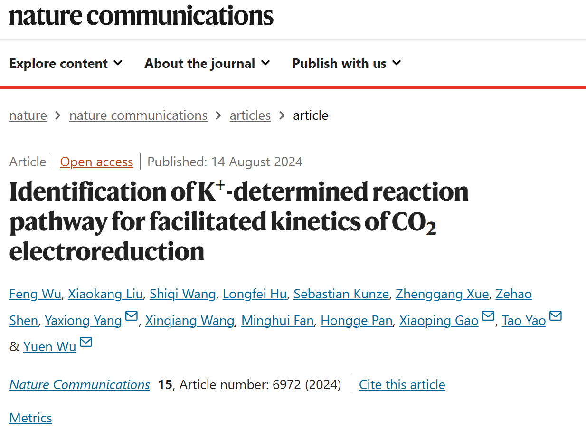Select author Sebastian Kunze

[x=341, y=294]
